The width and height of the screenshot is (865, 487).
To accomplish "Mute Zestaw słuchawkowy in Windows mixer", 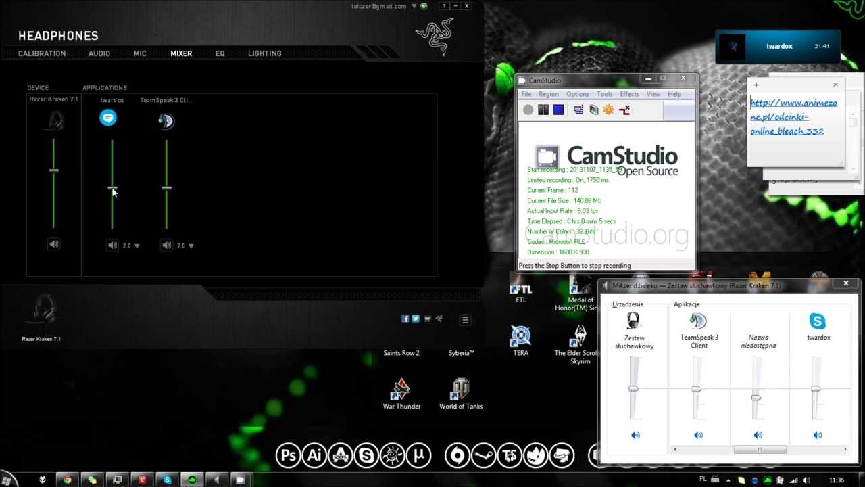I will (635, 435).
